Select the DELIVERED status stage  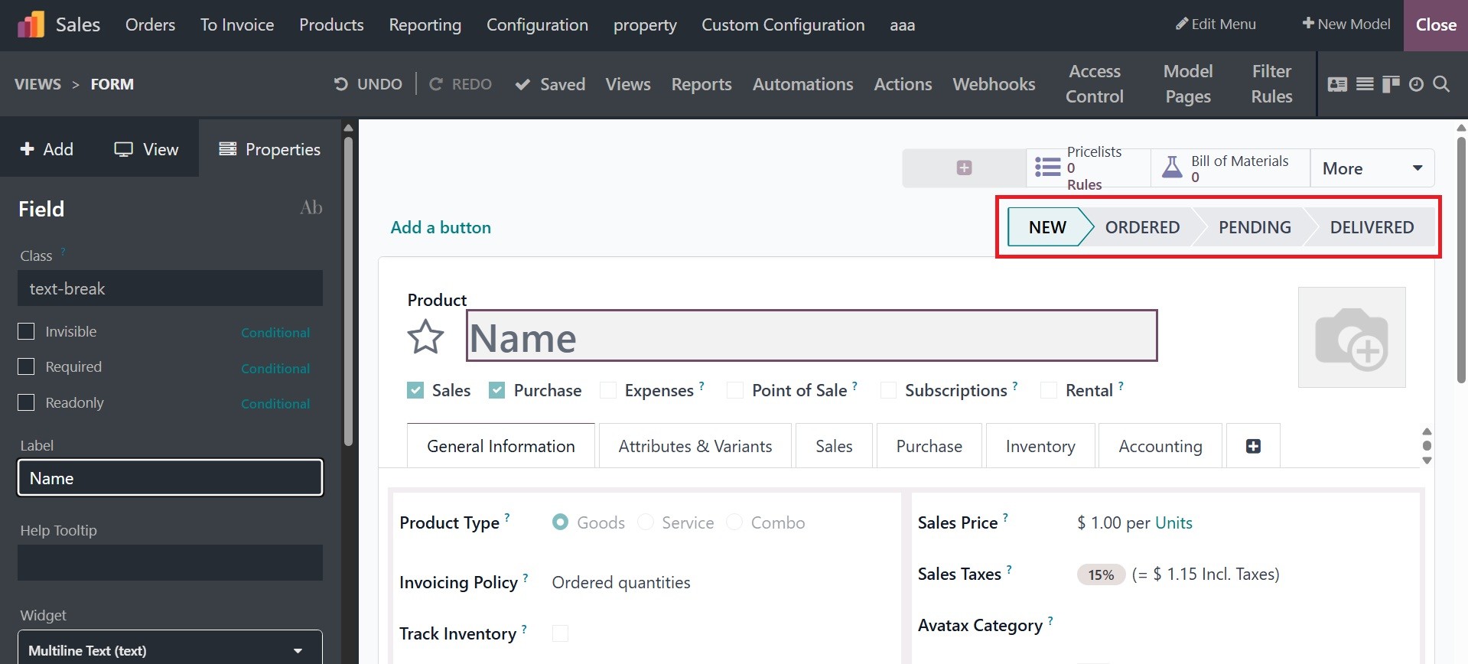coord(1372,227)
